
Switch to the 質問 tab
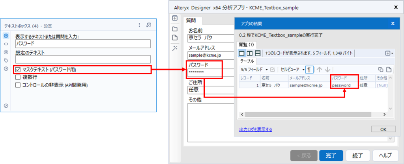click(x=193, y=20)
